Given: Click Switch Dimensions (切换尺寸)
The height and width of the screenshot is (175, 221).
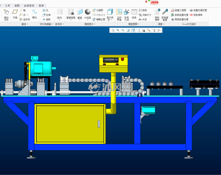Looking at the screenshot, I should pos(145,15).
